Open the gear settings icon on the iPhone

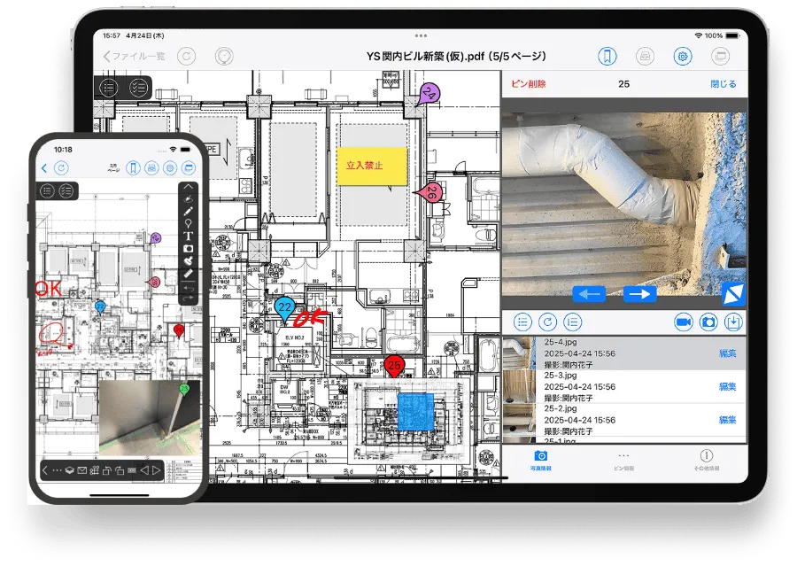(170, 167)
